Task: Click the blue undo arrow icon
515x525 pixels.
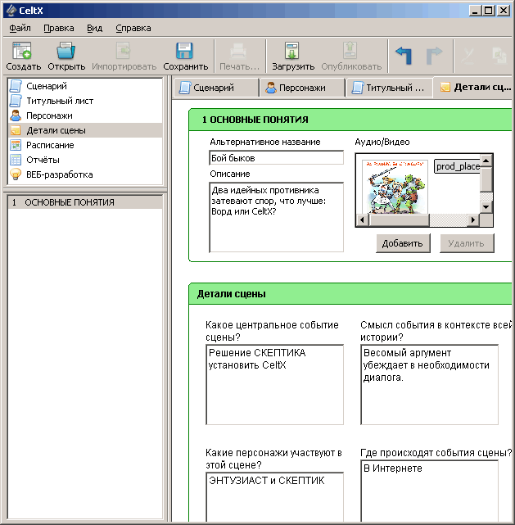Action: [x=404, y=55]
